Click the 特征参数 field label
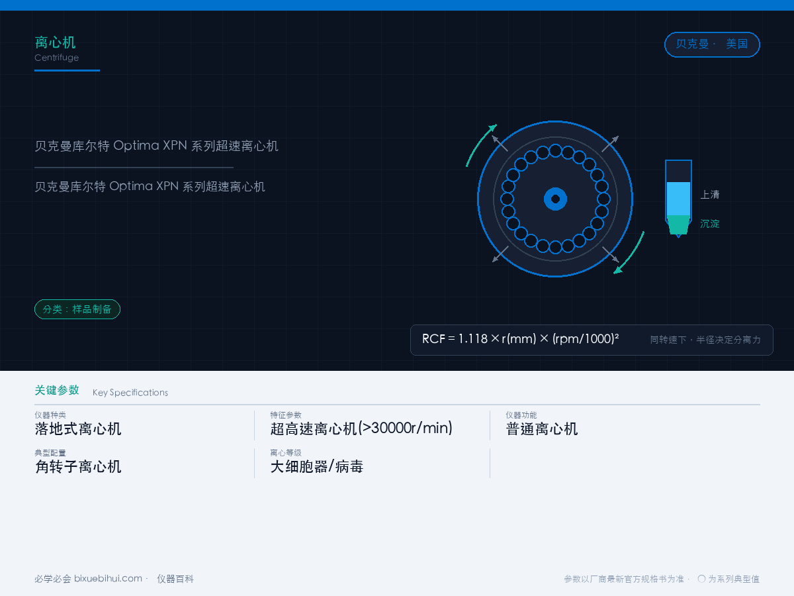This screenshot has height=596, width=794. coord(286,415)
